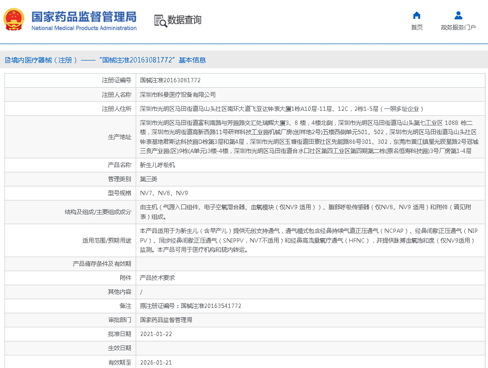This screenshot has height=368, width=488.
Task: Click the model spec NV7、NV8、NV9
Action: coord(164,193)
